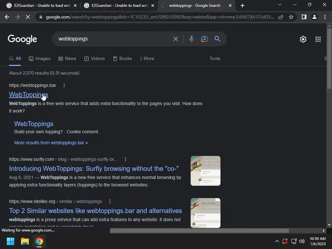
Task: Open the search Tools options
Action: coord(215,59)
